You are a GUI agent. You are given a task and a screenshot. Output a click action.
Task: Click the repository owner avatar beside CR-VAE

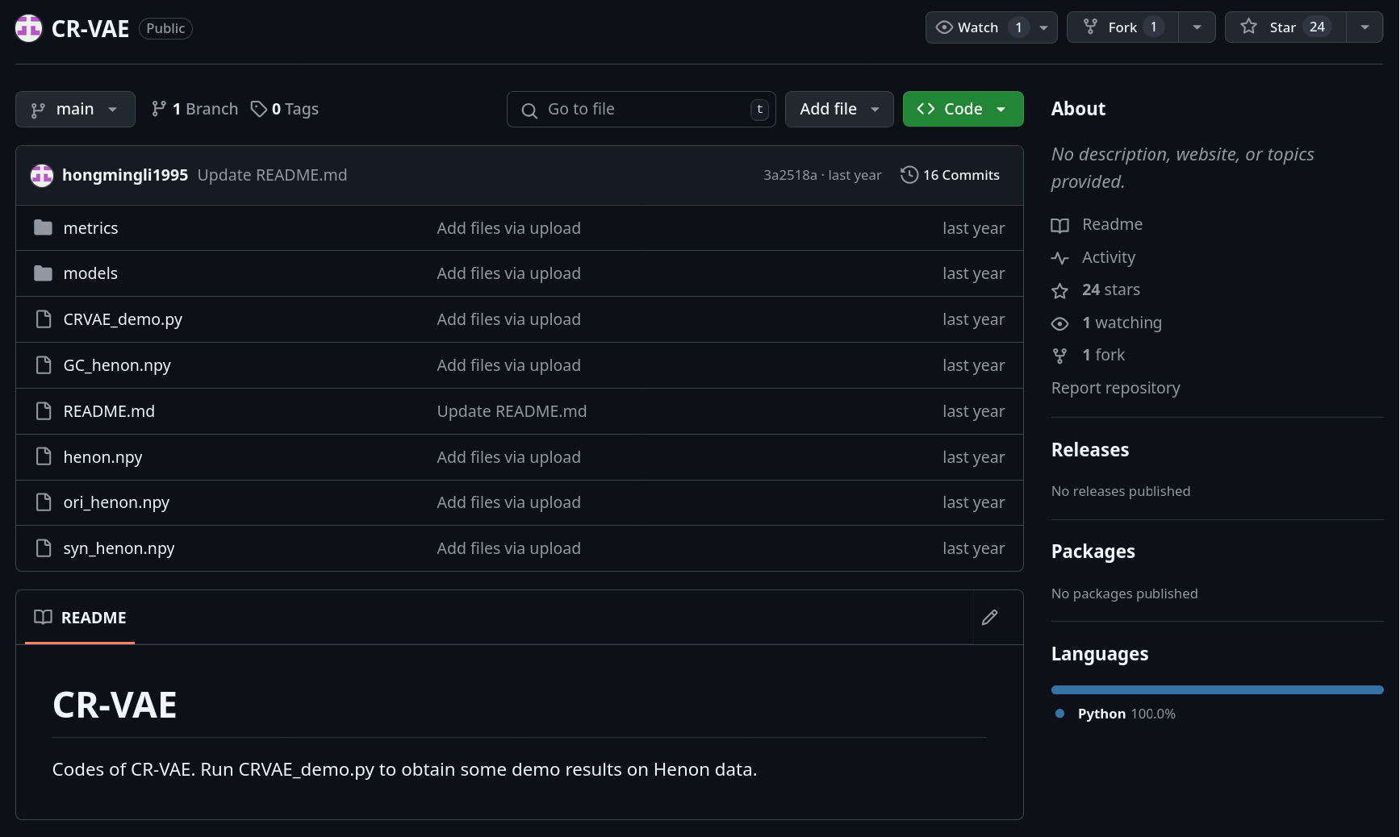point(29,28)
